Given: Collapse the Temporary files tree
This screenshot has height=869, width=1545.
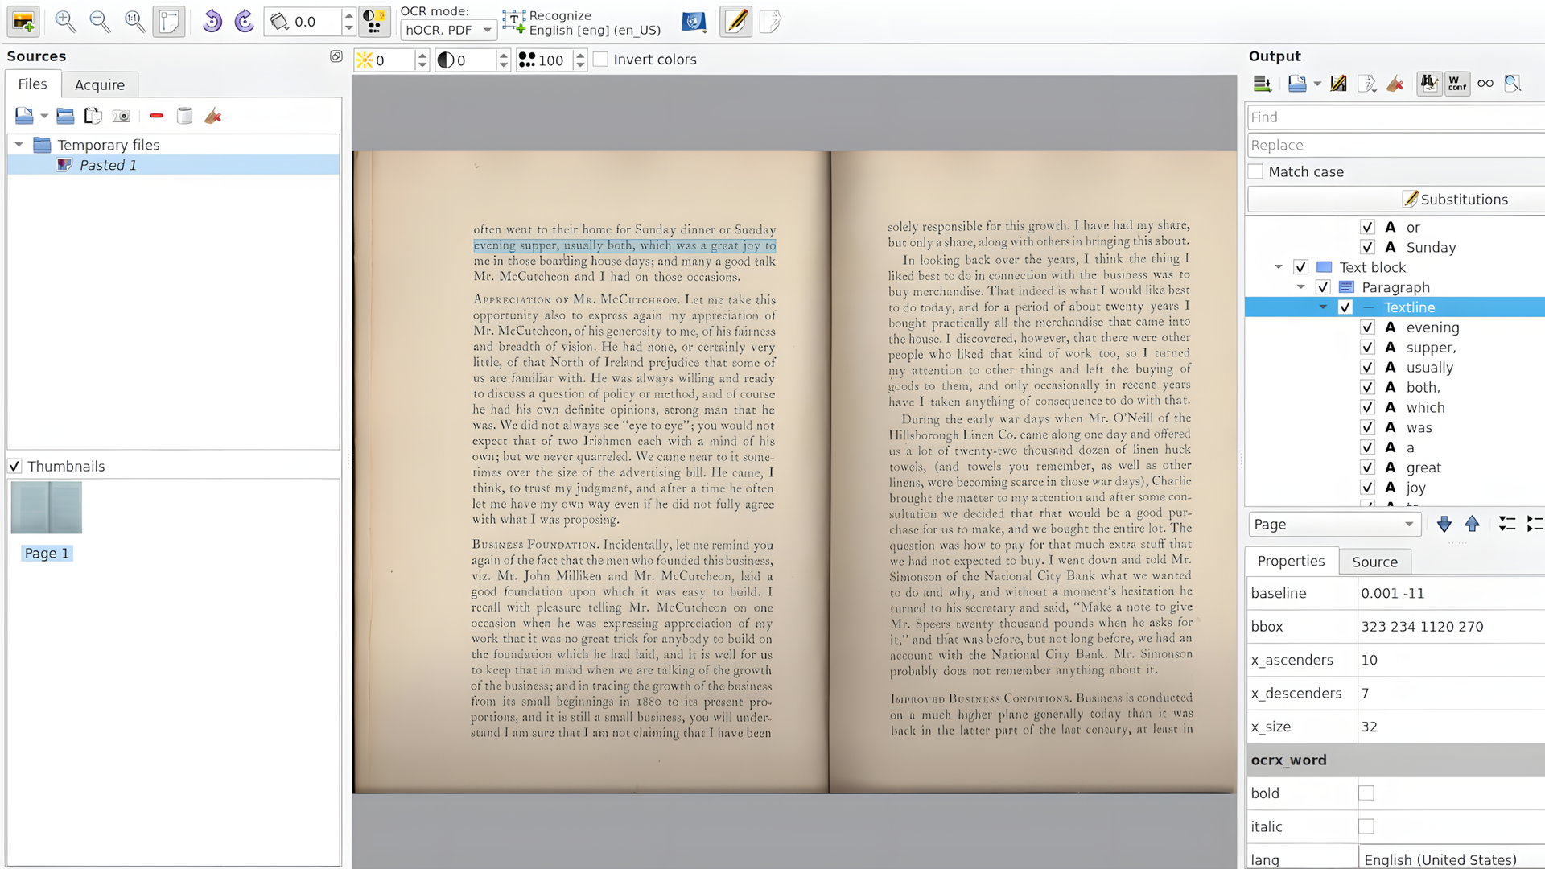Looking at the screenshot, I should (19, 145).
